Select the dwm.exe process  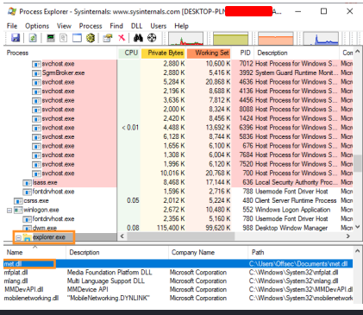click(x=45, y=228)
